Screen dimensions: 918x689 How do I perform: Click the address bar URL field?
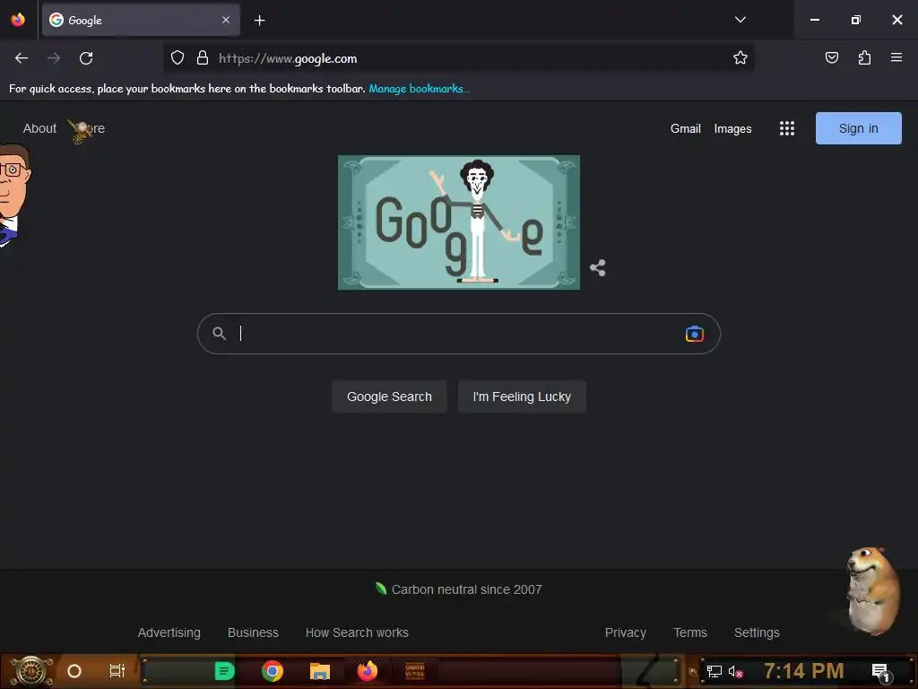pos(458,58)
